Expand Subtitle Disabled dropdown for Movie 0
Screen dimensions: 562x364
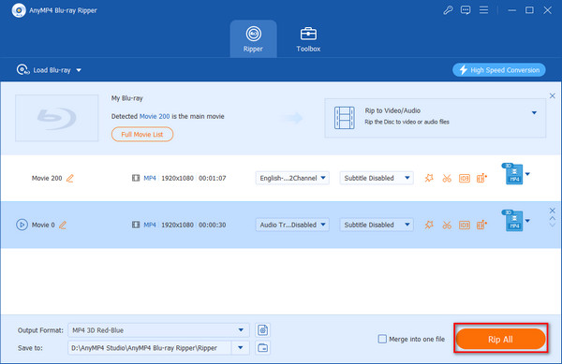[x=377, y=225]
